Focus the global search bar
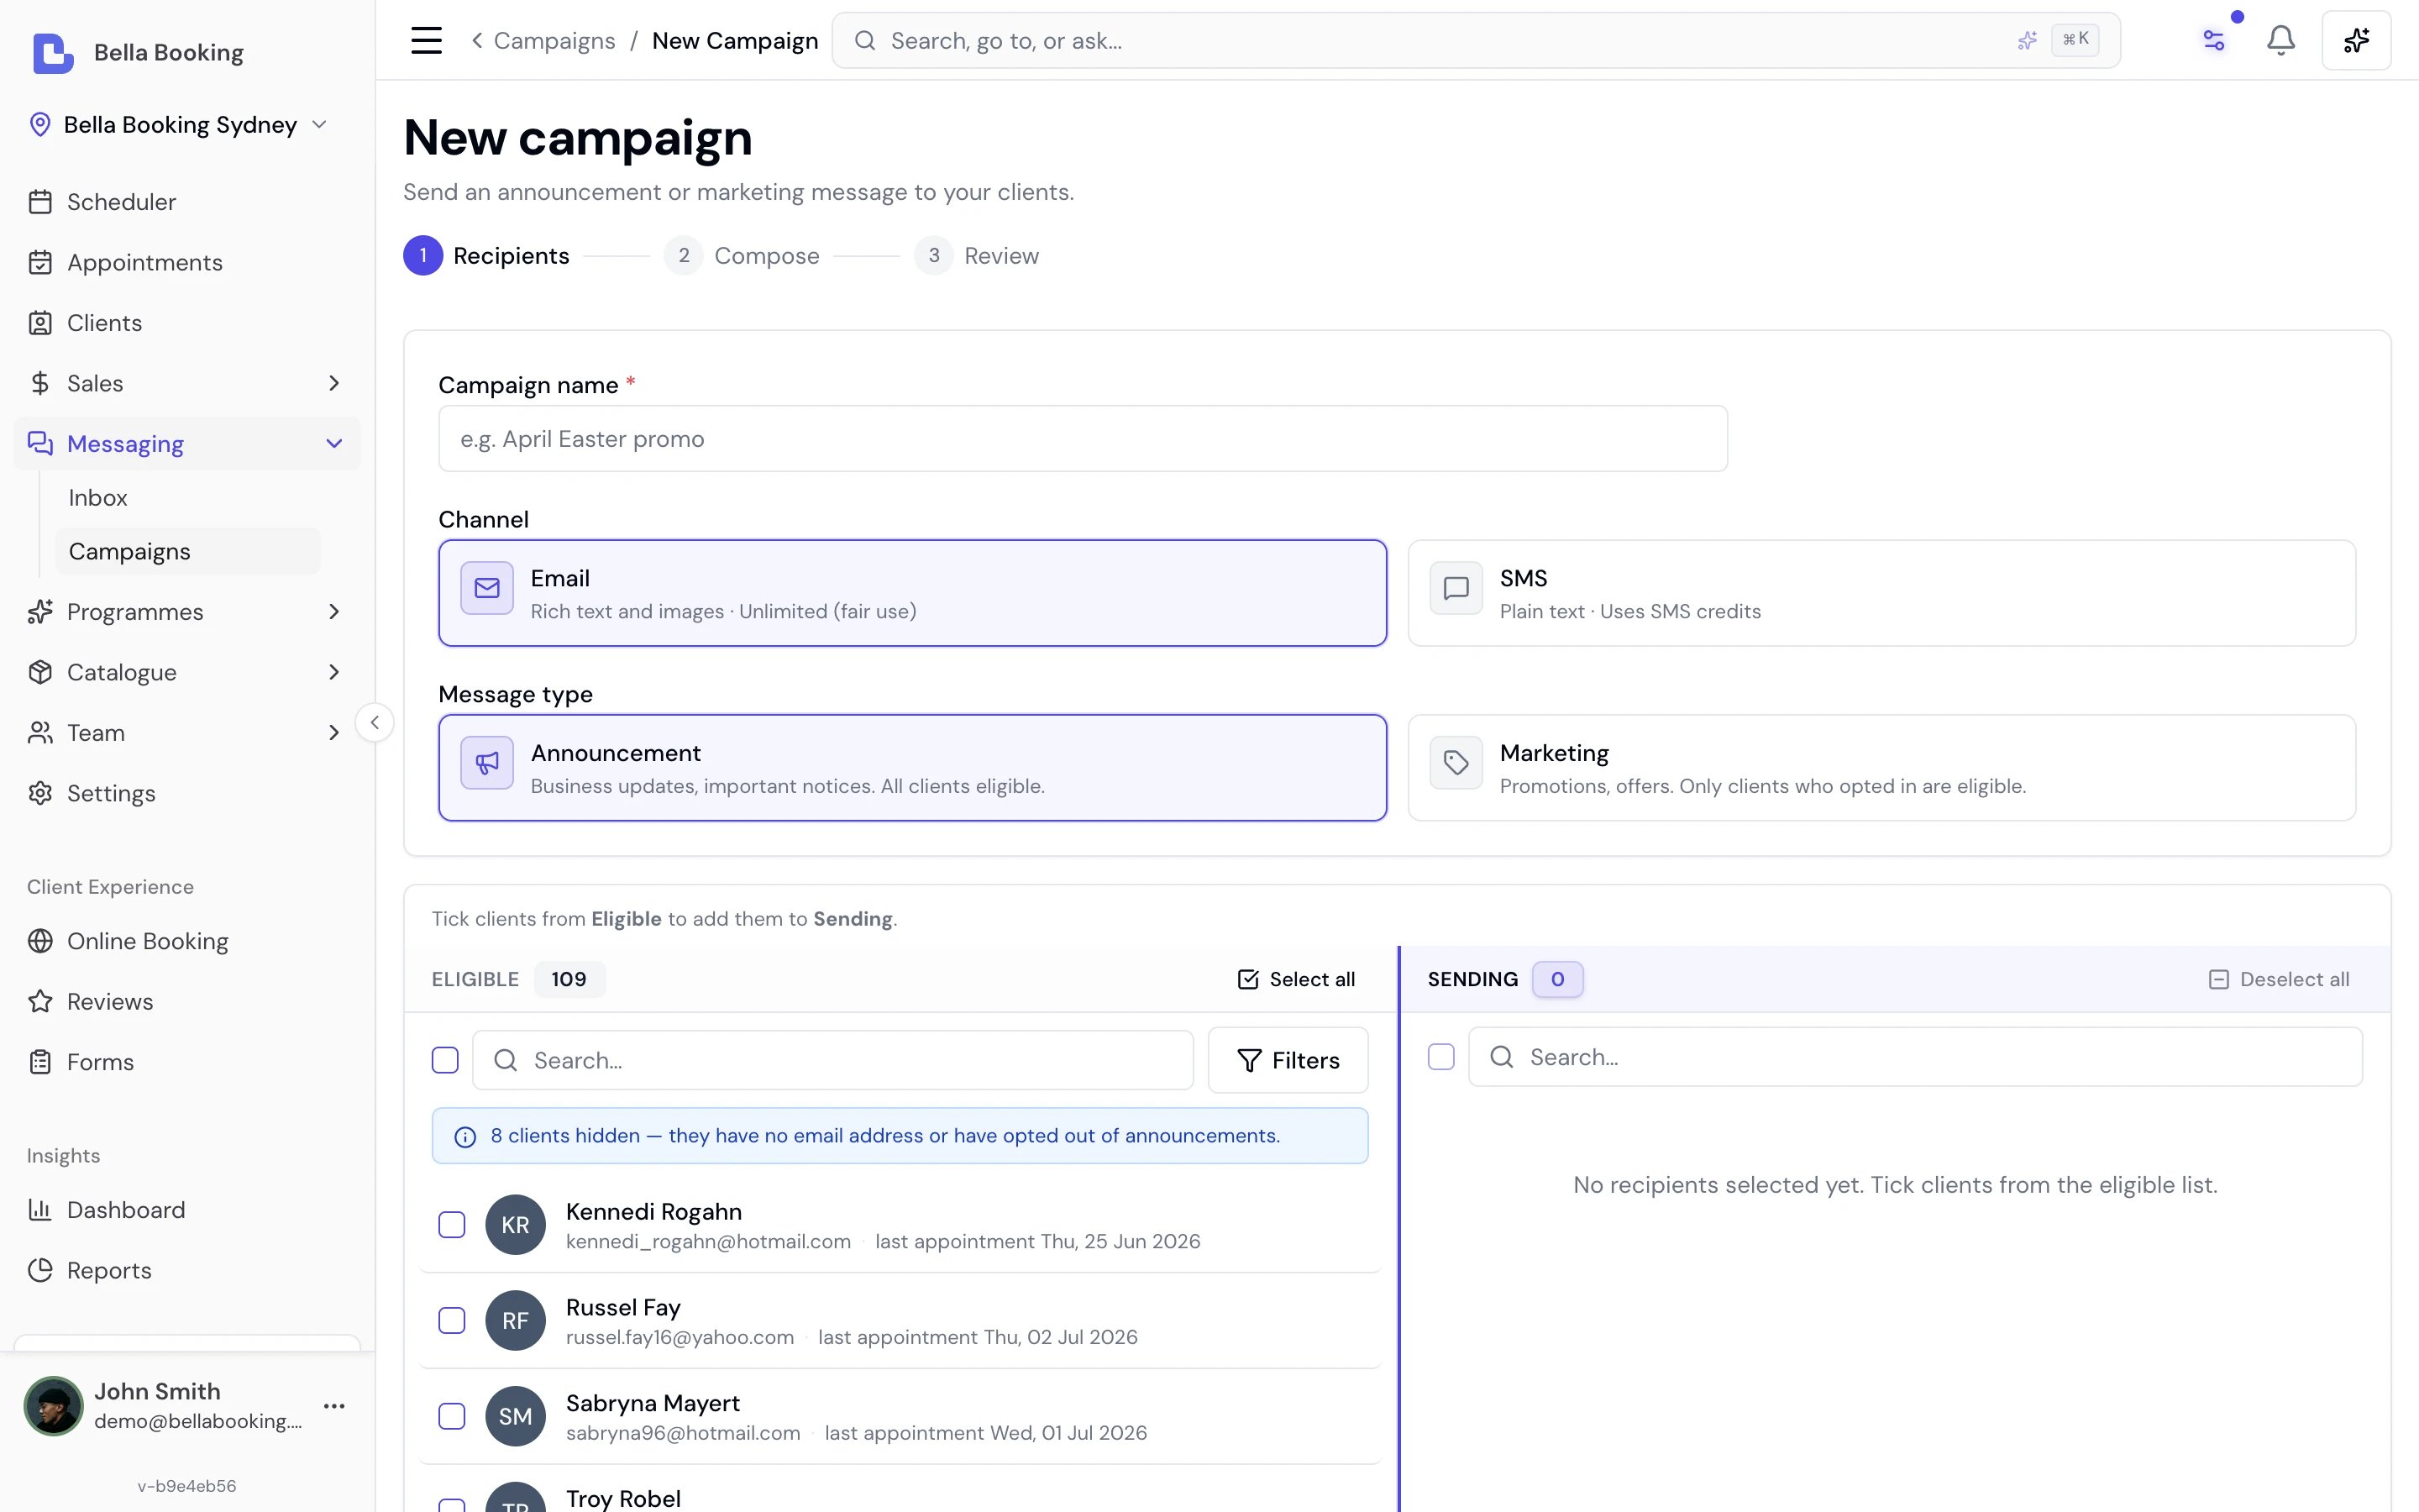Viewport: 2419px width, 1512px height. (1476, 40)
